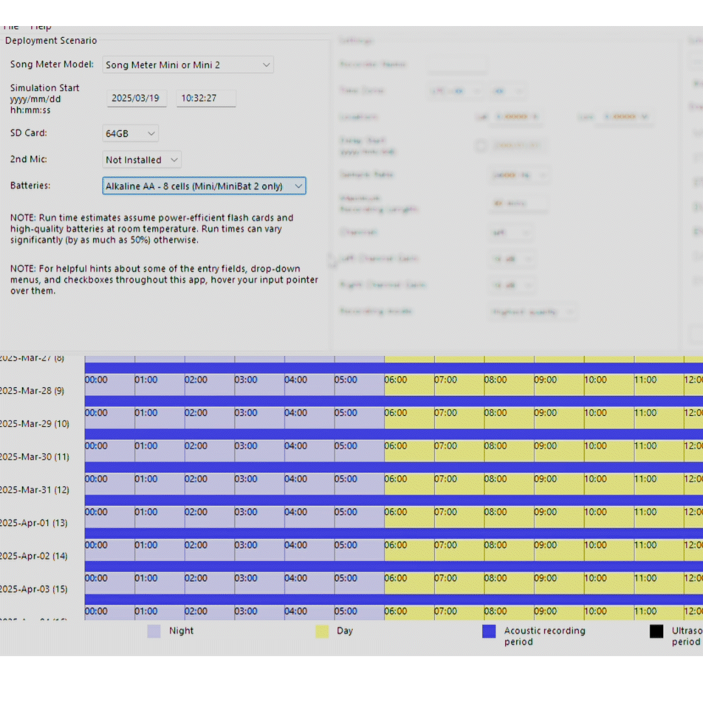Open the File menu
The image size is (703, 703).
click(10, 26)
